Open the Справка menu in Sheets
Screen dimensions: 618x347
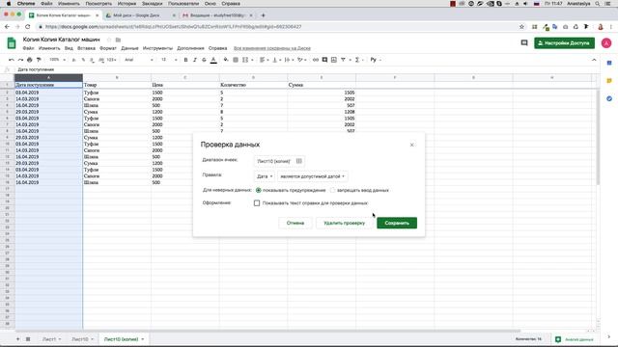coord(217,48)
